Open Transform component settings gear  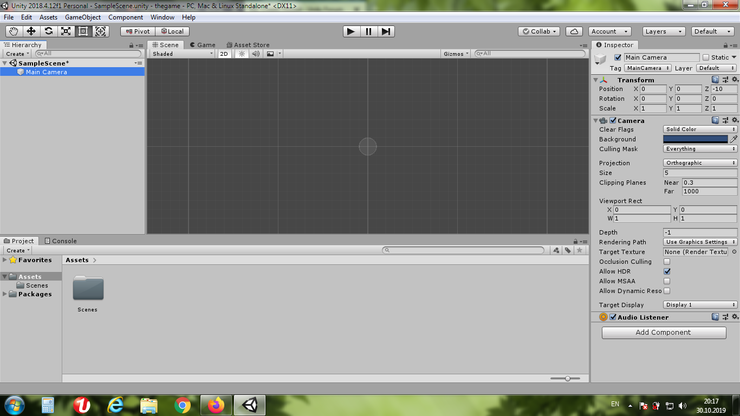735,80
